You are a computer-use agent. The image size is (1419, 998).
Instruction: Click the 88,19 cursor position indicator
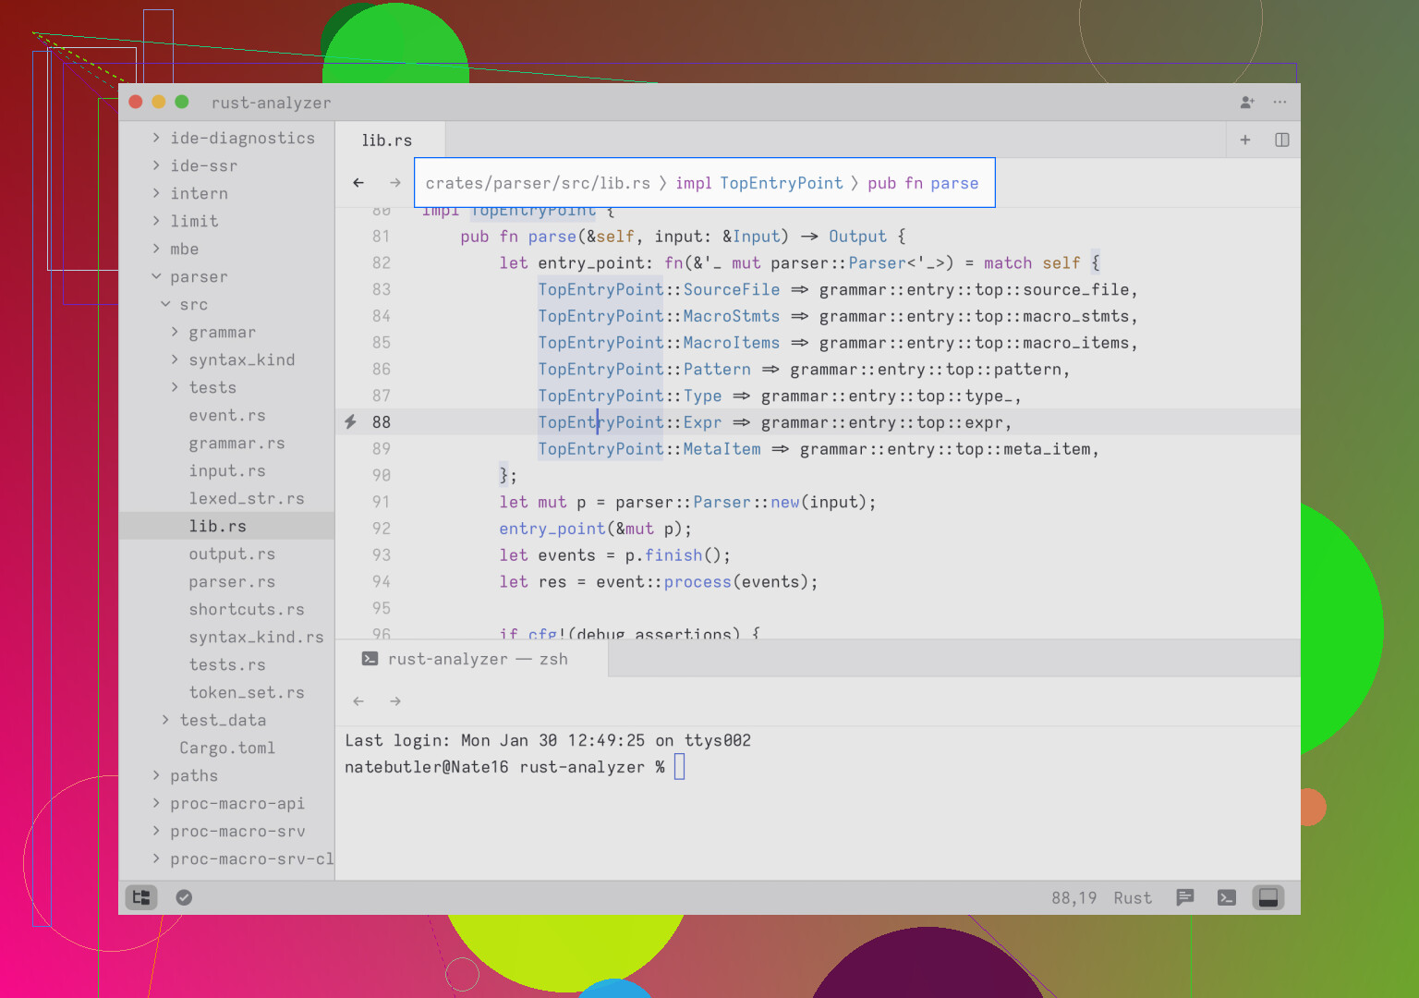[1073, 898]
